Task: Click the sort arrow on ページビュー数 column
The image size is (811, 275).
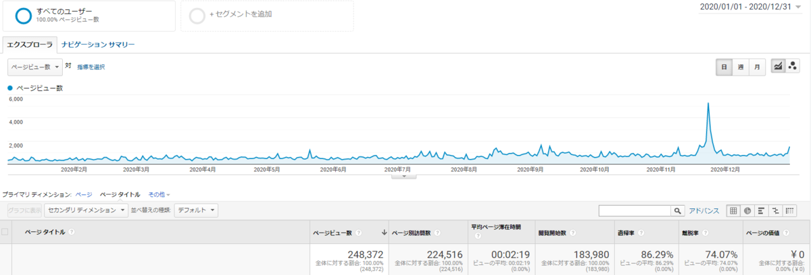Action: pos(385,233)
